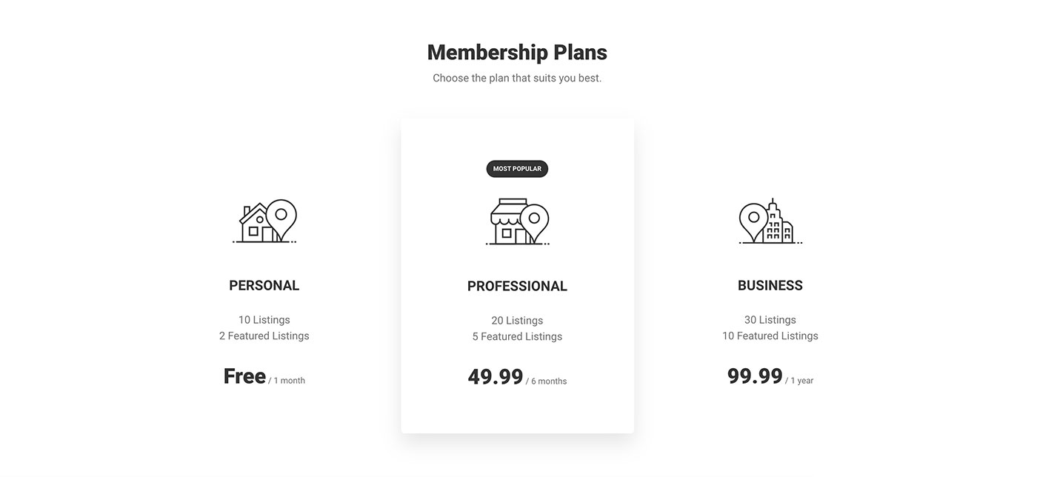The image size is (1037, 477).
Task: Click the '/ 1 year' duration label
Action: [x=799, y=381]
